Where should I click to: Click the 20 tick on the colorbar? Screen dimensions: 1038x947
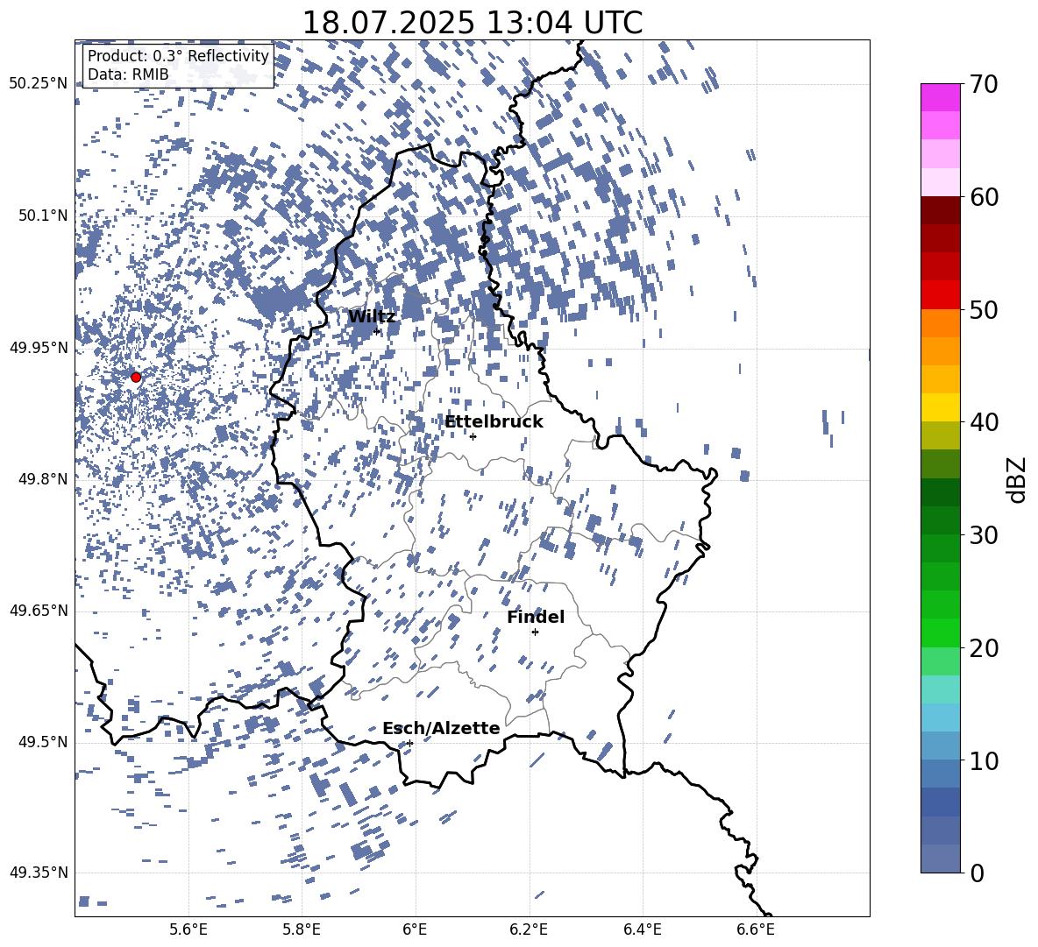click(x=984, y=647)
